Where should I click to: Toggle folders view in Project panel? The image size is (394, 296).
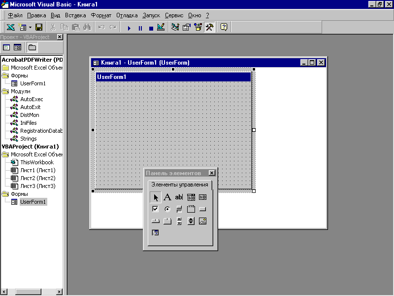coord(32,47)
